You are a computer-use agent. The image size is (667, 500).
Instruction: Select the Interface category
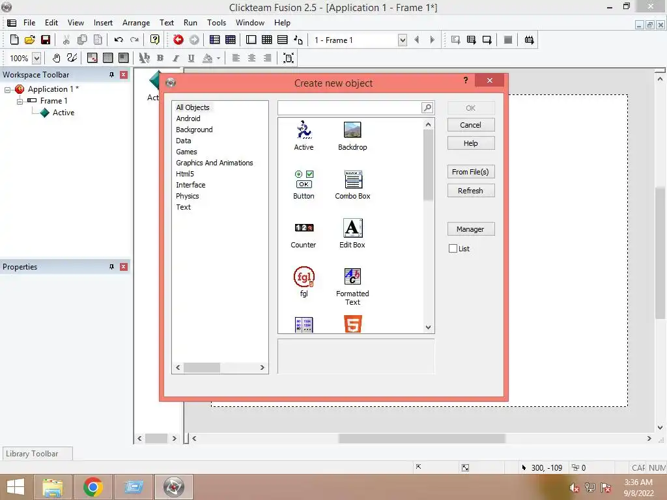pyautogui.click(x=191, y=185)
